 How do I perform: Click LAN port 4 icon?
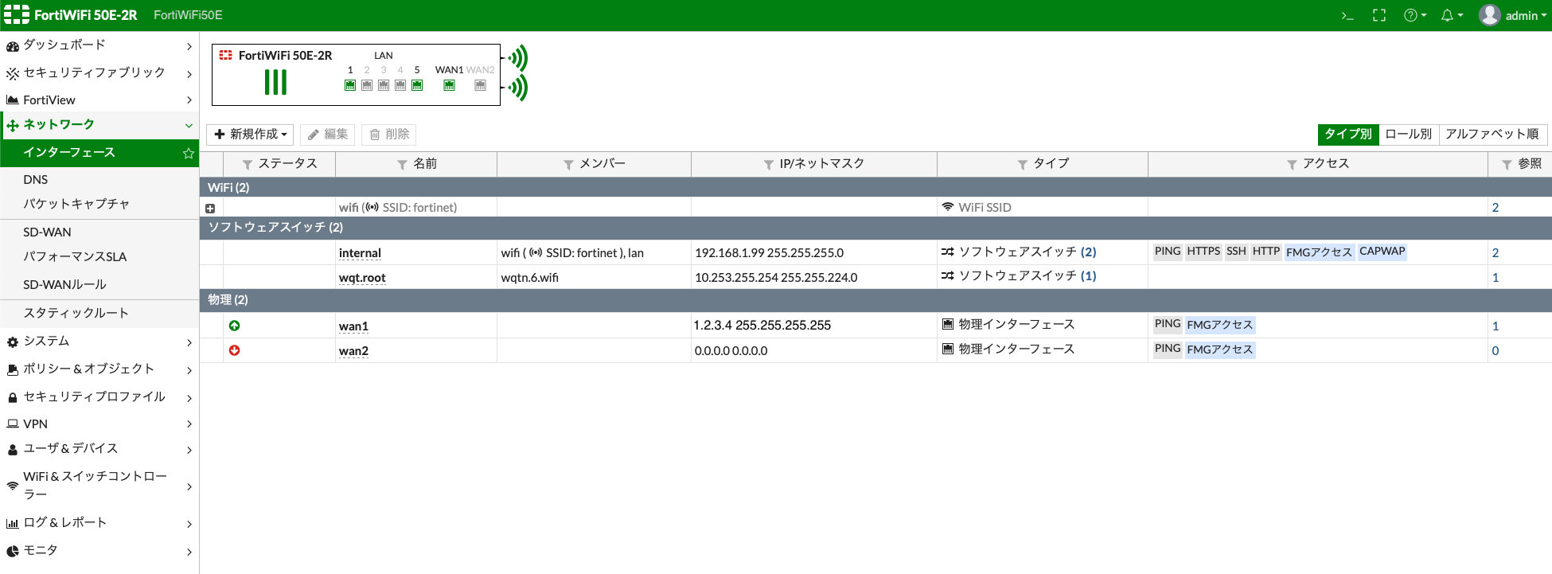[x=400, y=85]
